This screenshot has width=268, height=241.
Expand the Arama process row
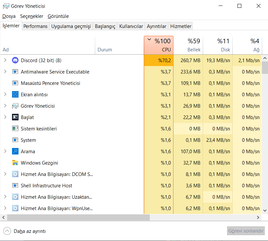(5, 151)
